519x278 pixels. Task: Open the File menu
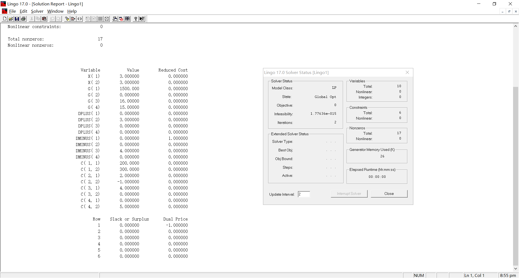(x=12, y=11)
